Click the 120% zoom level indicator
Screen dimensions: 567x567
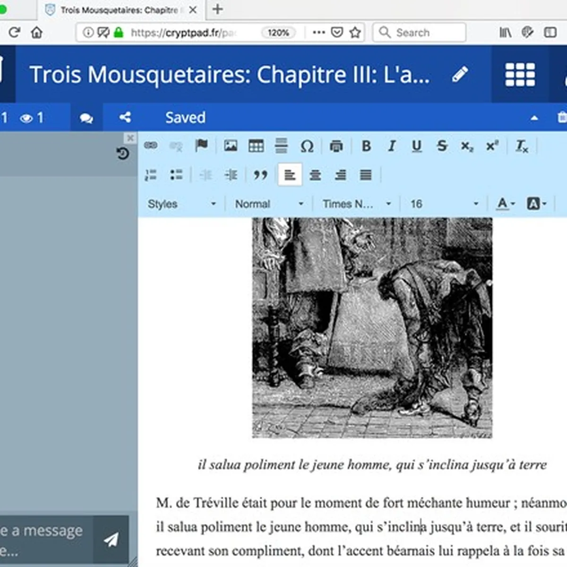pyautogui.click(x=278, y=33)
